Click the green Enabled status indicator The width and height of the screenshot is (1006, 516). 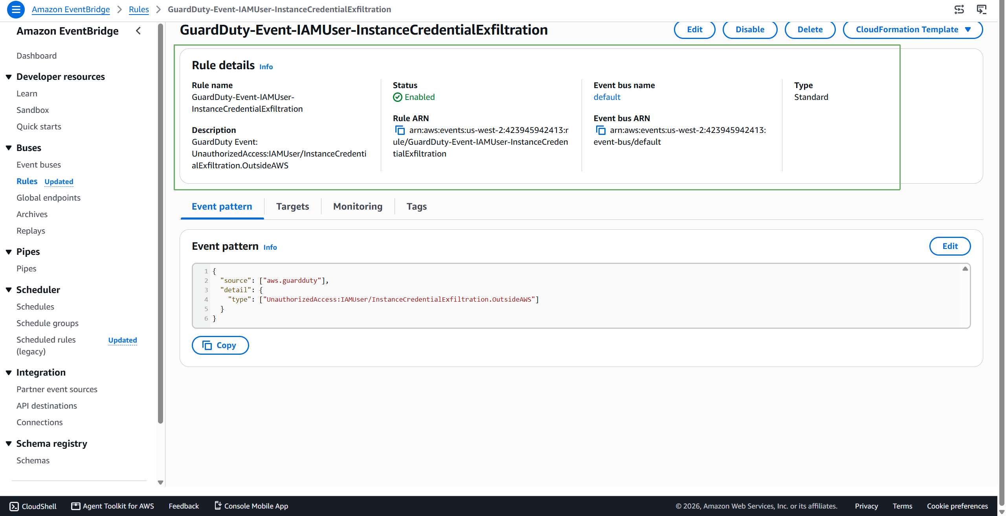point(414,97)
